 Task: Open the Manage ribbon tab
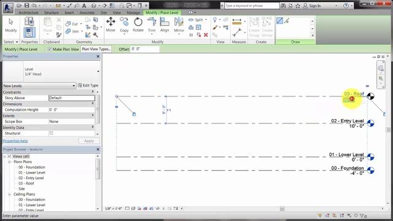(133, 12)
